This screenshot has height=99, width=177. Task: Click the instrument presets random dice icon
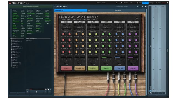pyautogui.click(x=142, y=7)
